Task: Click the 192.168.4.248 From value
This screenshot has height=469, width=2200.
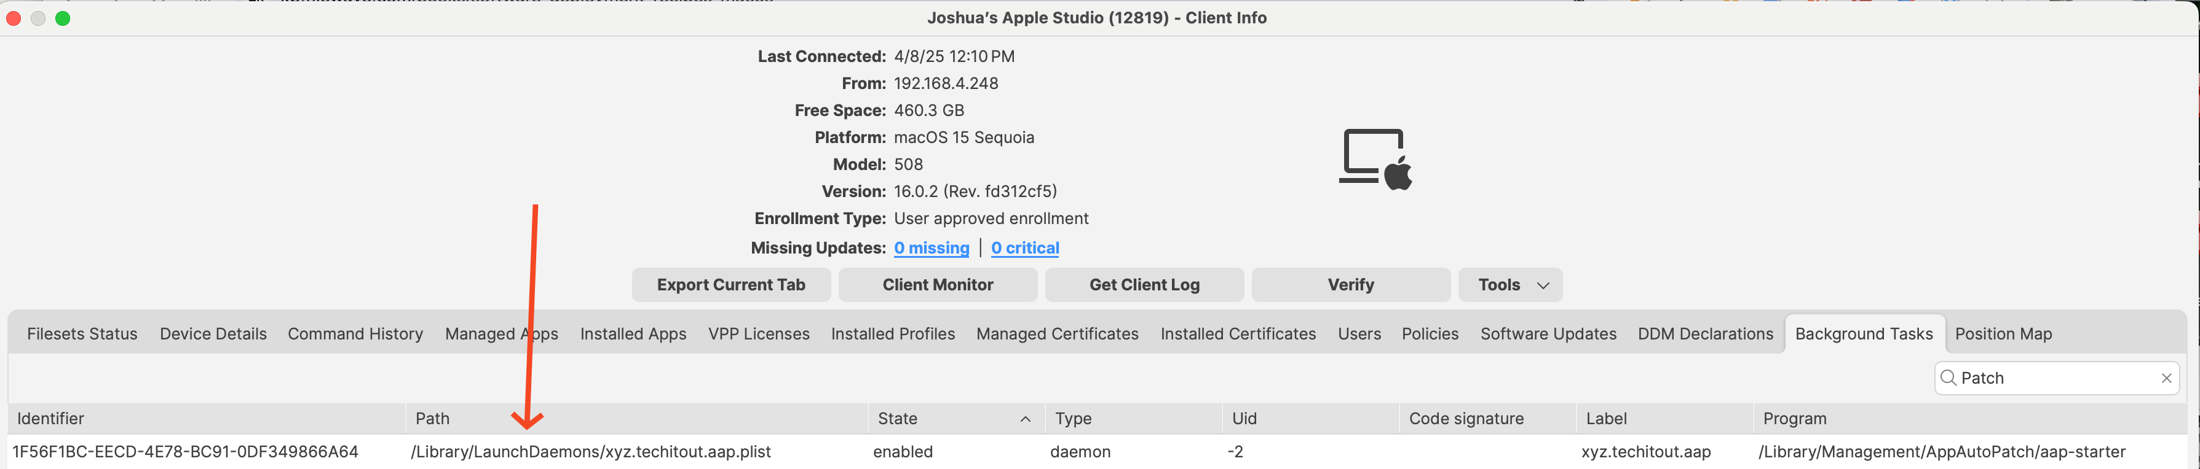Action: 946,83
